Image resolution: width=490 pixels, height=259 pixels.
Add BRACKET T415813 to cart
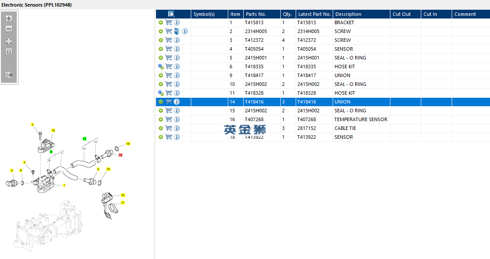169,22
